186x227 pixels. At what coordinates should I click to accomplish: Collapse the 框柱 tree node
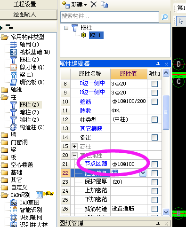click(x=66, y=28)
